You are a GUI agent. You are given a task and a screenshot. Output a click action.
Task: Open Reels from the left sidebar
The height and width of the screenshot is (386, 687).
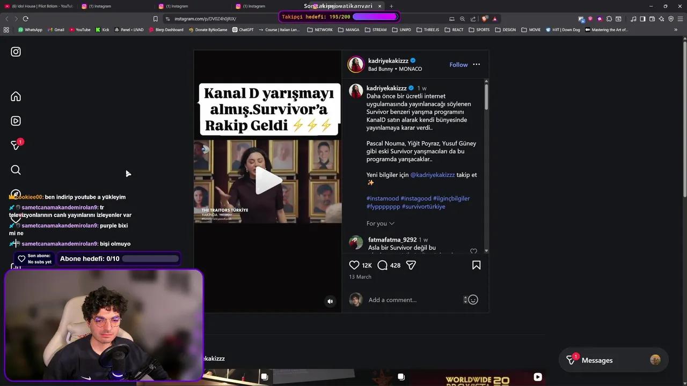click(x=16, y=121)
